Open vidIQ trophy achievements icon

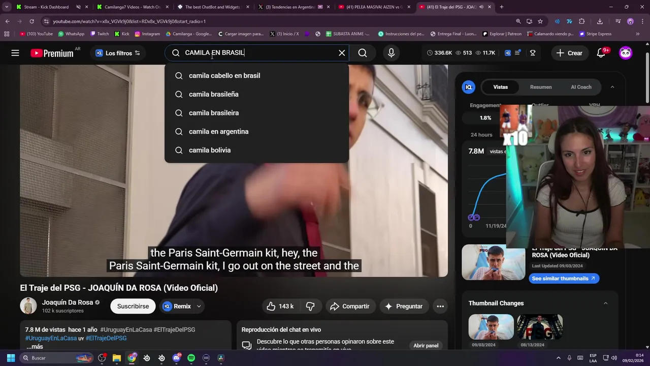(x=533, y=53)
